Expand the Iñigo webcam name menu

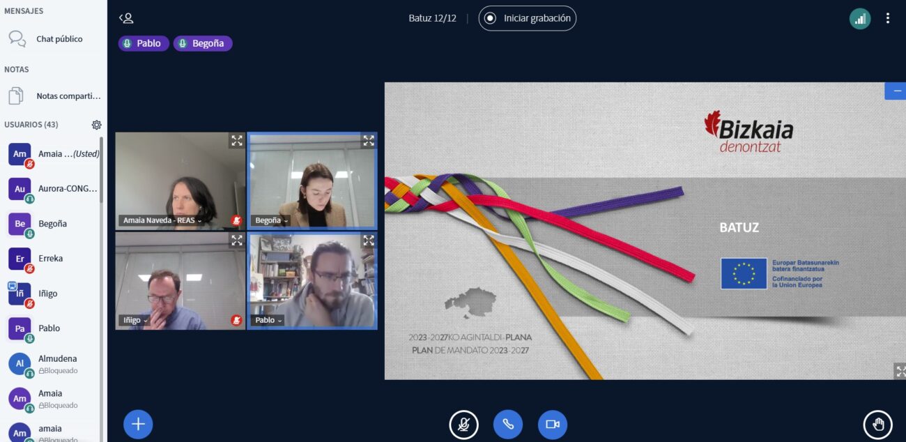pyautogui.click(x=135, y=320)
